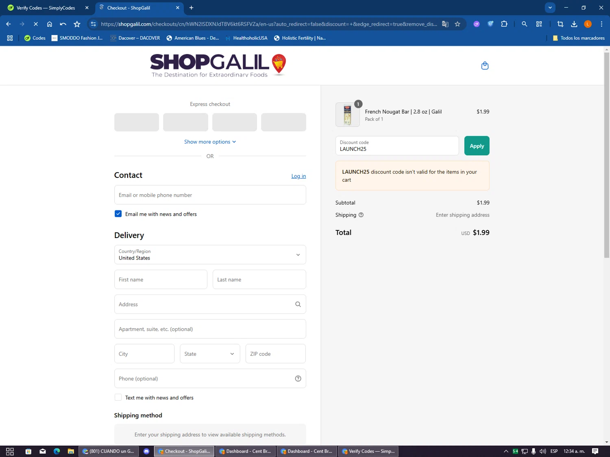
Task: Click the ShopGalil logo
Action: [218, 65]
